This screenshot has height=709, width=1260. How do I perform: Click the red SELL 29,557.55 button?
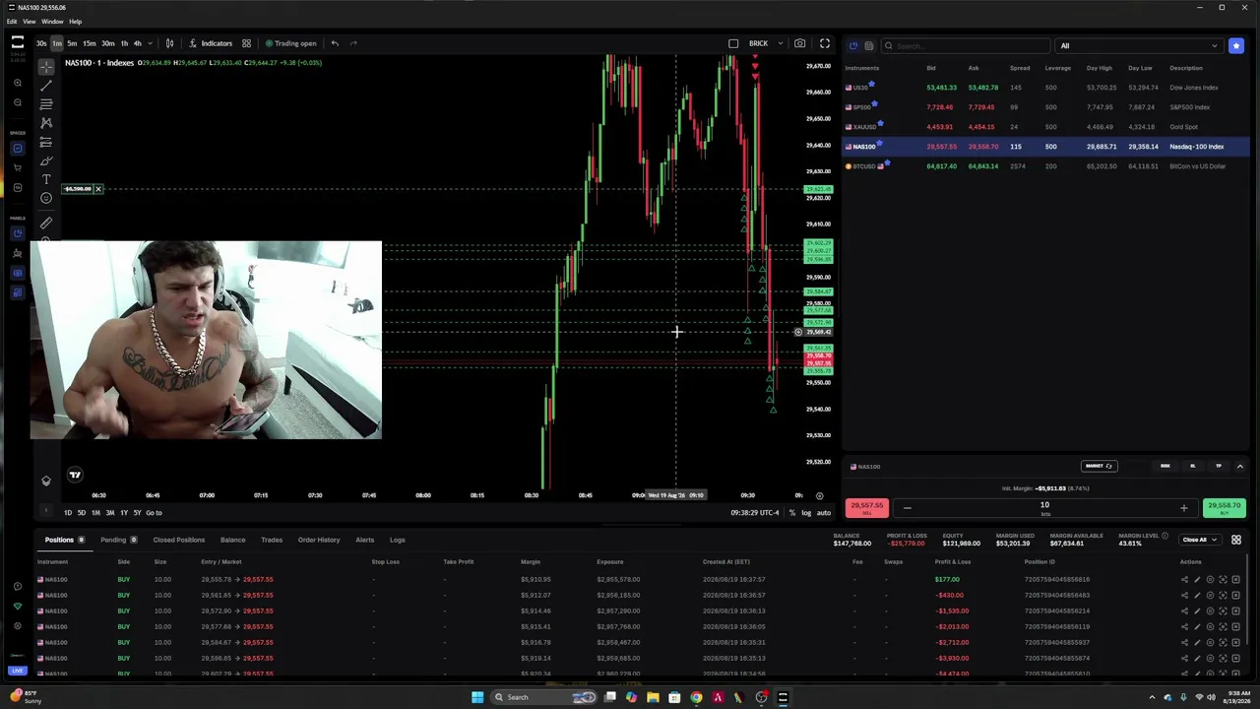(867, 507)
